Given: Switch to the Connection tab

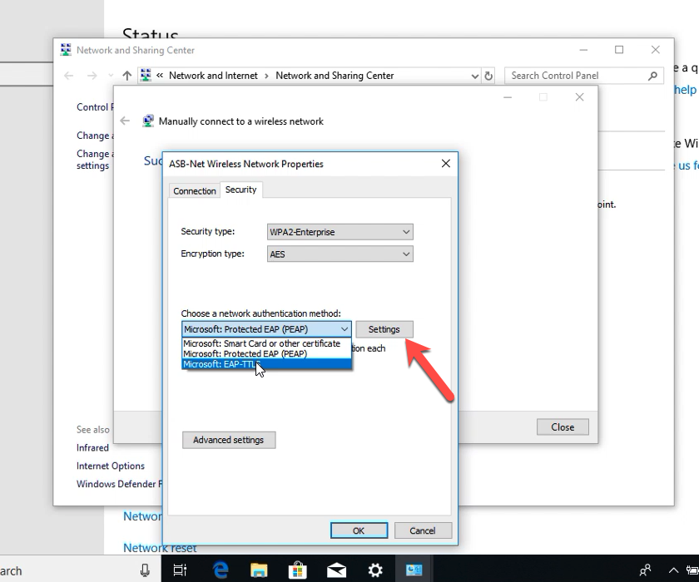Looking at the screenshot, I should (194, 191).
